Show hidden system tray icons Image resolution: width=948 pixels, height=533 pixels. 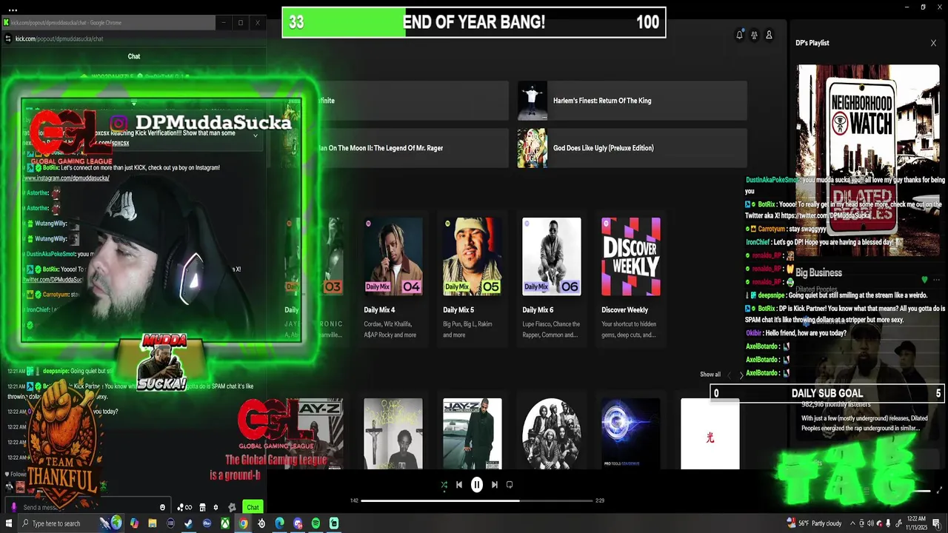(x=852, y=523)
